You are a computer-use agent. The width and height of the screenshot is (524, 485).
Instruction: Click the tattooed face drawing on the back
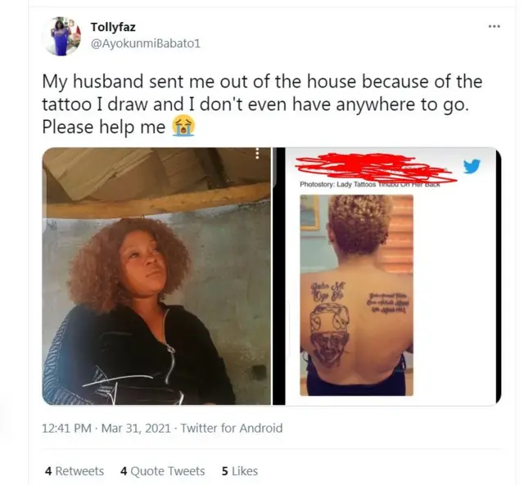coord(330,334)
